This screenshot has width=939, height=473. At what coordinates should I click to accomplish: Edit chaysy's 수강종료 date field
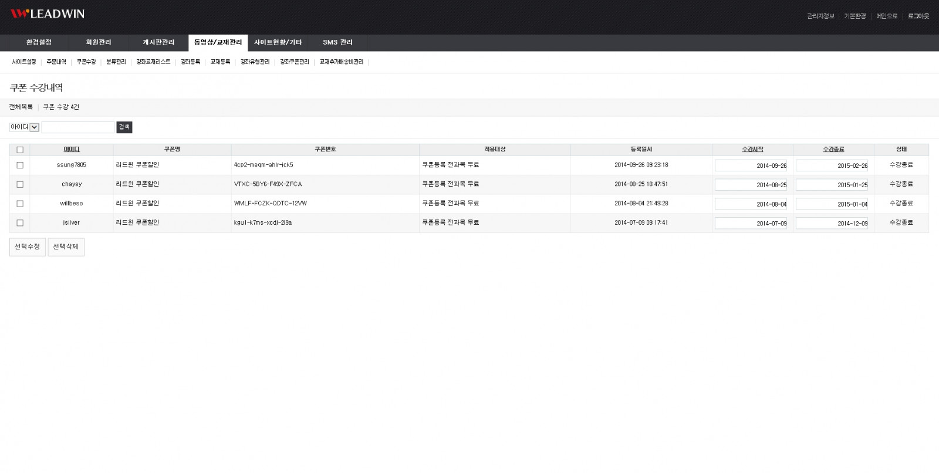click(832, 185)
